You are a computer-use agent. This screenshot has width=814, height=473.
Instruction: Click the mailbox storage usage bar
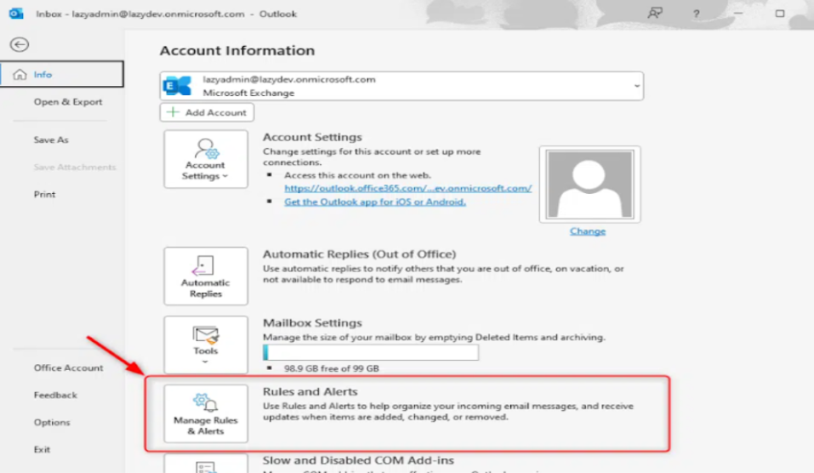(371, 352)
